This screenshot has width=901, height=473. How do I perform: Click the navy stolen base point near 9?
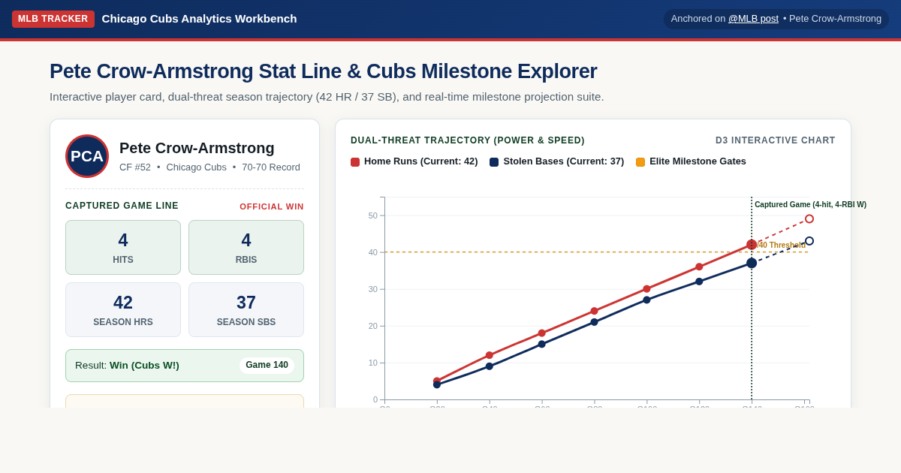pos(490,366)
